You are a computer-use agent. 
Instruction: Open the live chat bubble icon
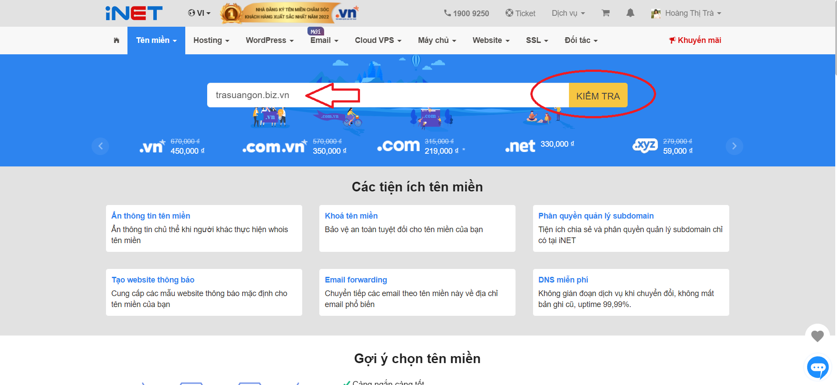click(x=818, y=367)
